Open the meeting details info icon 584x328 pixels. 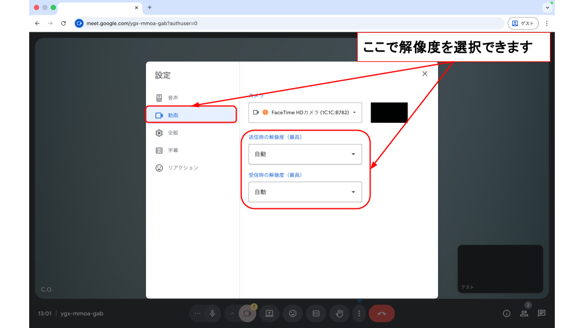[x=506, y=313]
